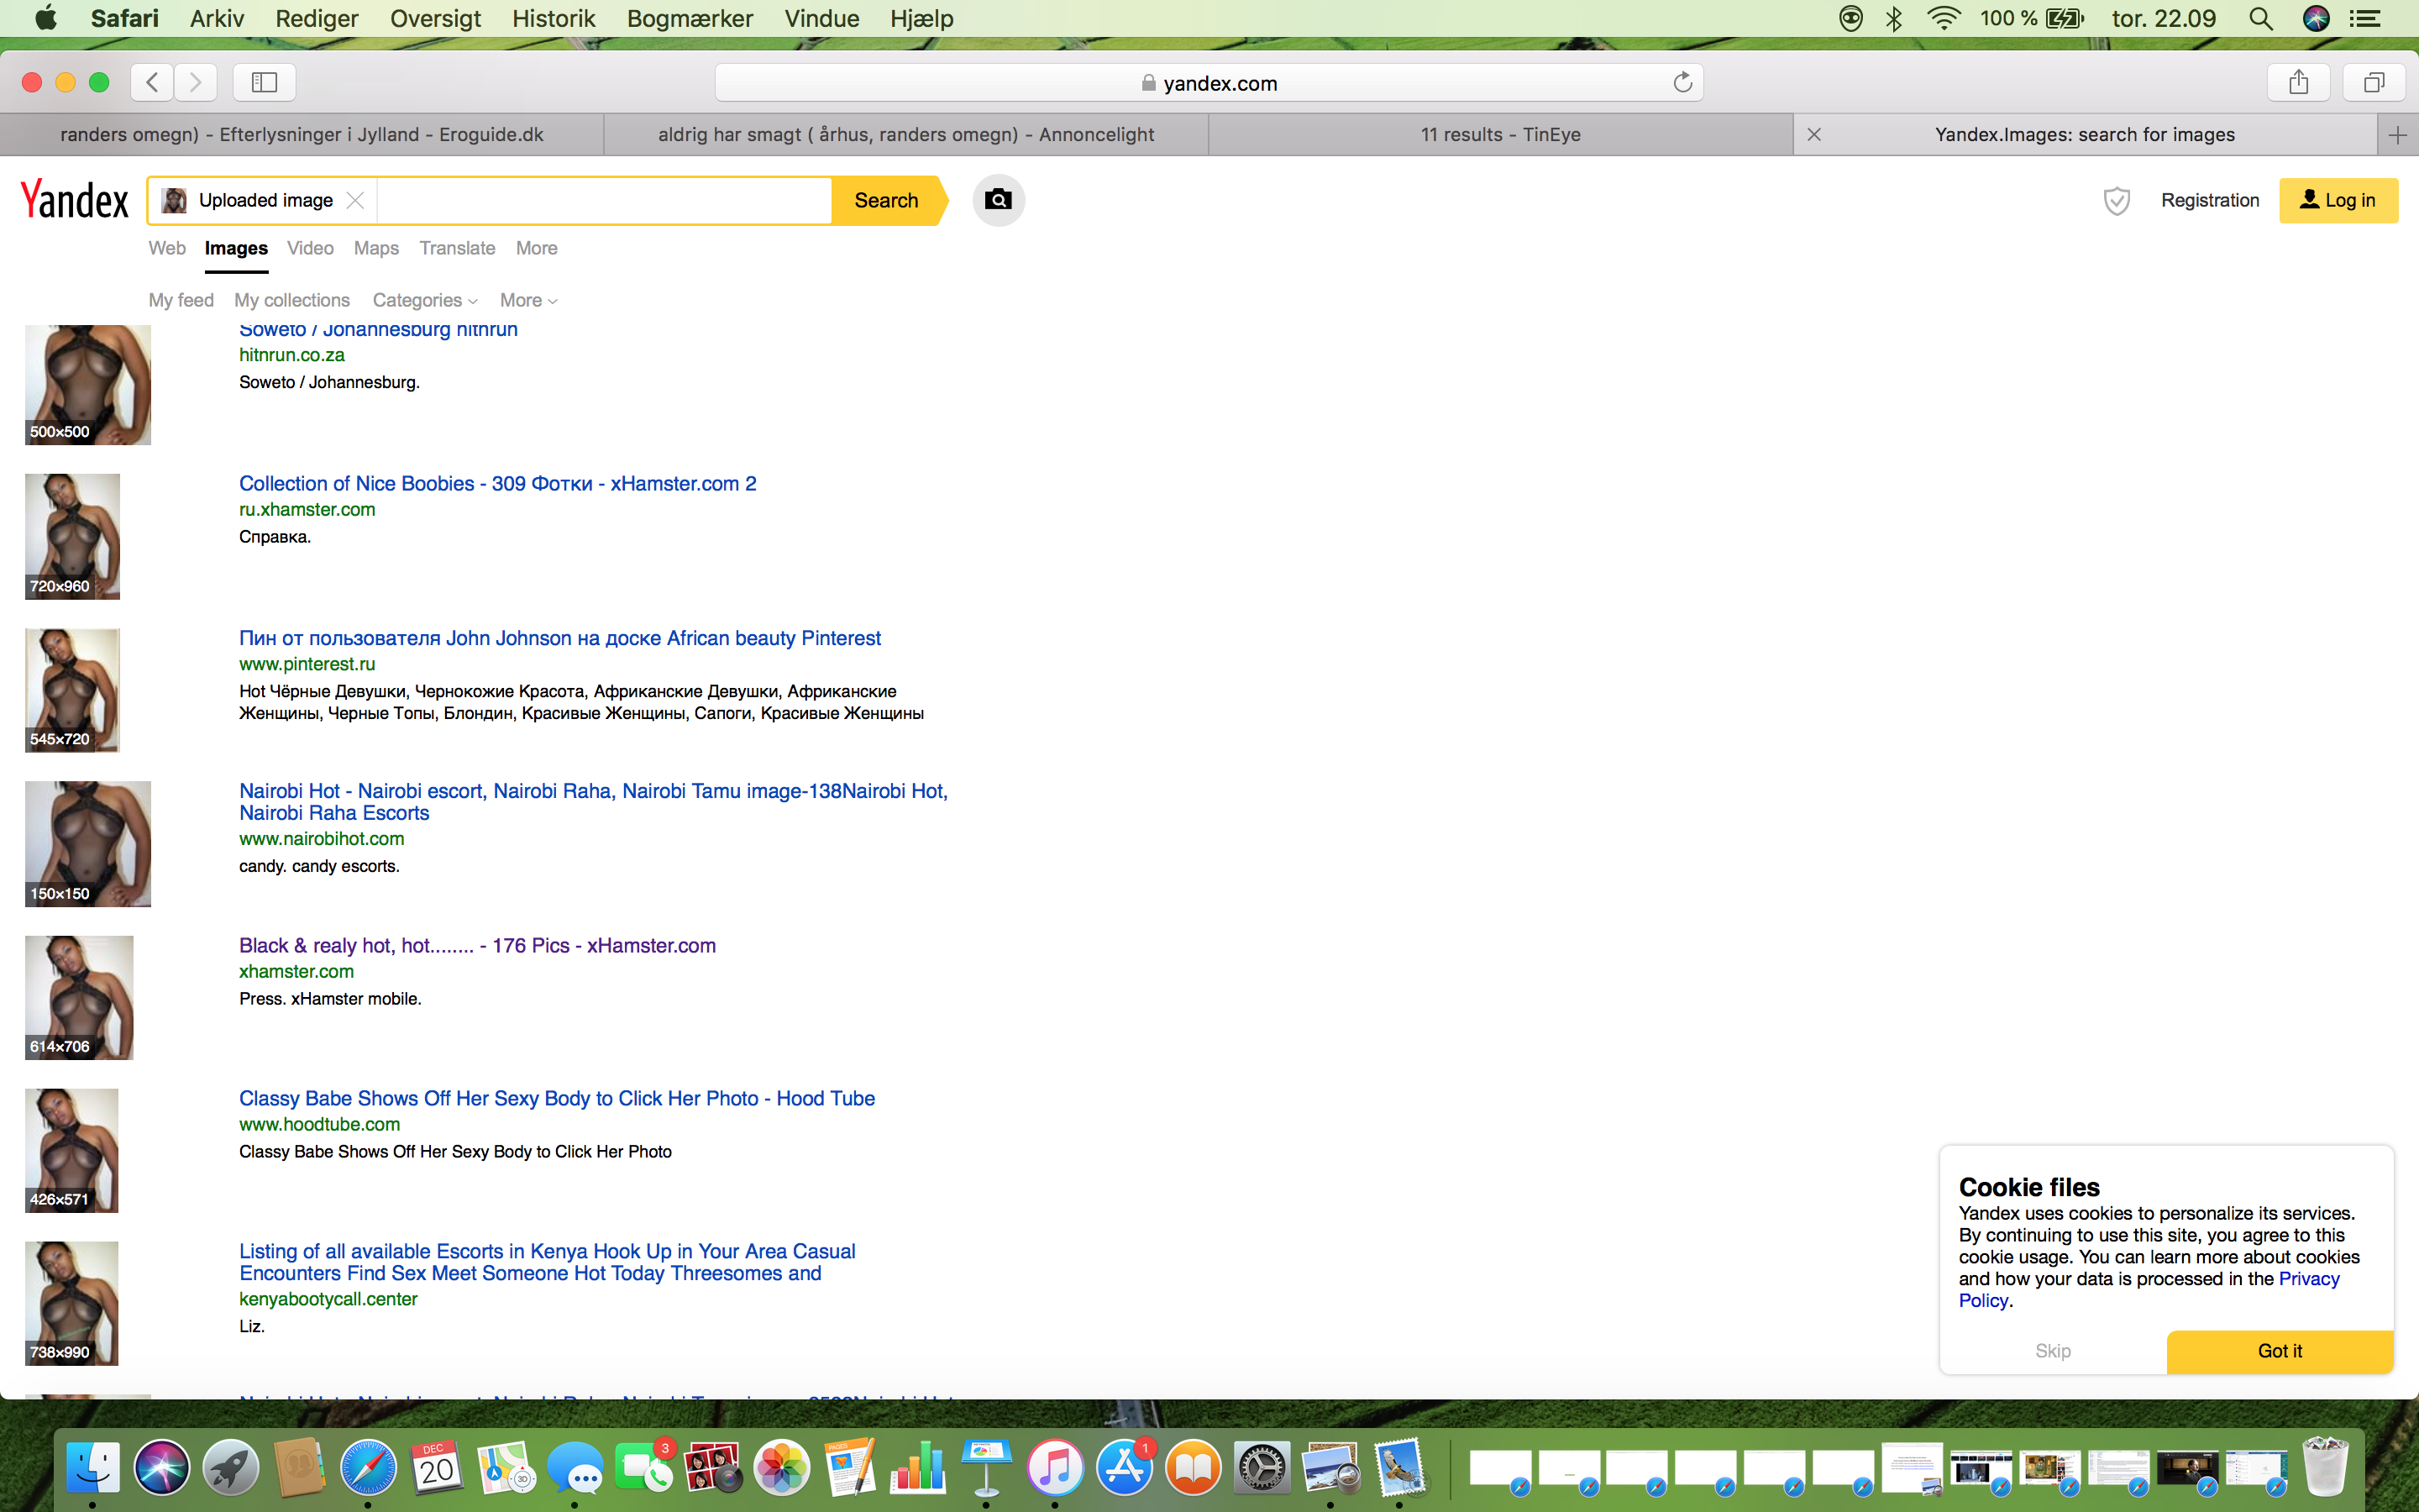Open My collections link
The width and height of the screenshot is (2419, 1512).
pyautogui.click(x=292, y=300)
